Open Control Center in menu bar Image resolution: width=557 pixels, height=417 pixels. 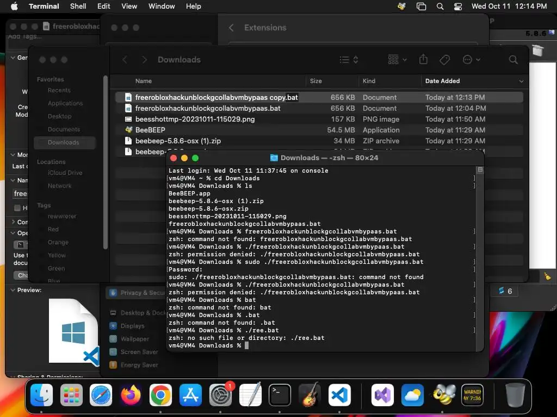click(458, 7)
